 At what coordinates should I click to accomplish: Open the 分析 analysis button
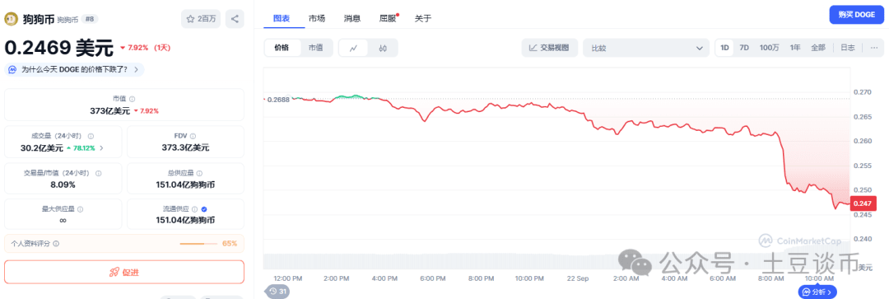coord(818,292)
